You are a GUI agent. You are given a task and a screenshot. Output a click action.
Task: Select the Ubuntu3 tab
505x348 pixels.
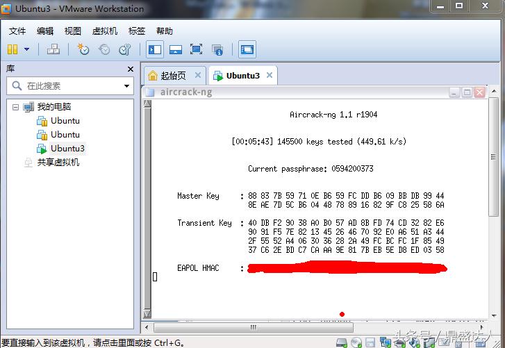tap(243, 76)
